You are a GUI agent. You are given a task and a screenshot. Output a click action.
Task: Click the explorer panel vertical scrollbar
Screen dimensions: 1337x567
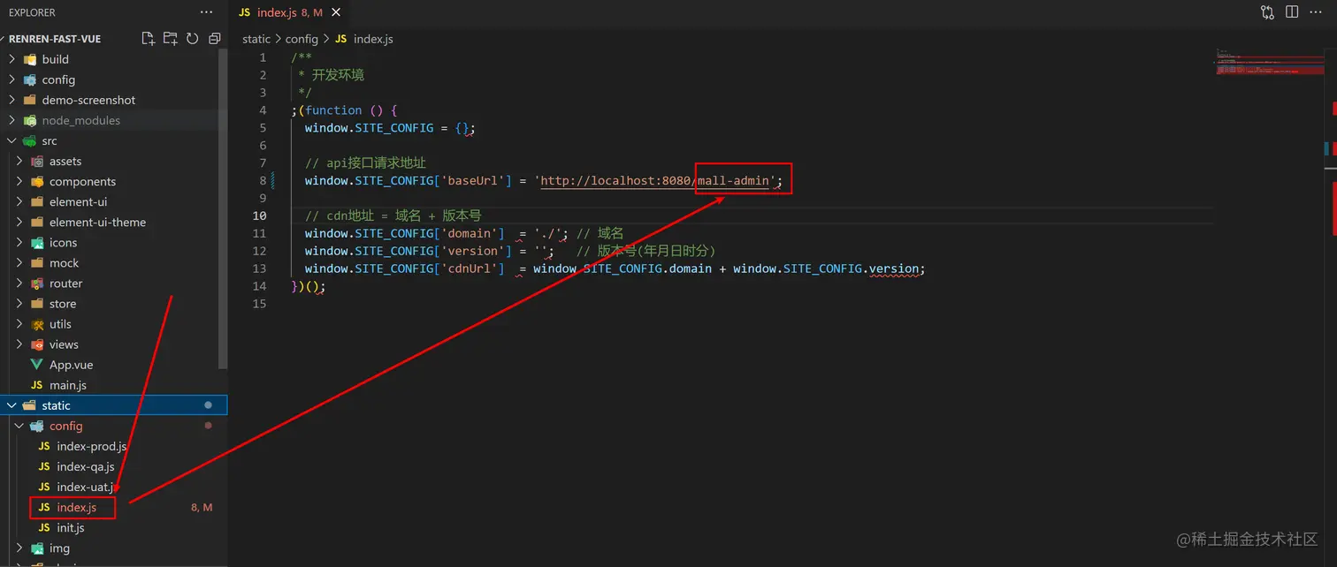pos(223,208)
